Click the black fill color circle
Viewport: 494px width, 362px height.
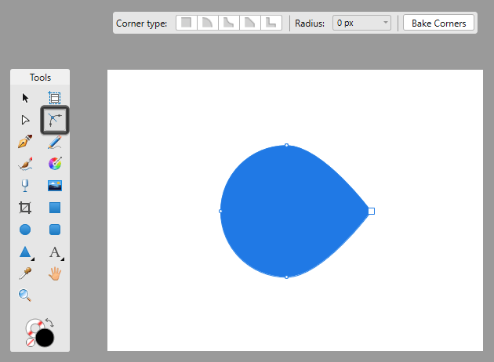(x=45, y=338)
